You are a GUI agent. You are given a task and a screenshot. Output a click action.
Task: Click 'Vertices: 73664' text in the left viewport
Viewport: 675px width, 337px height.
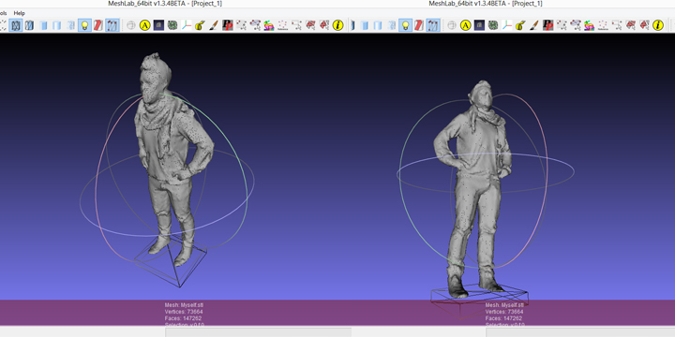[184, 312]
